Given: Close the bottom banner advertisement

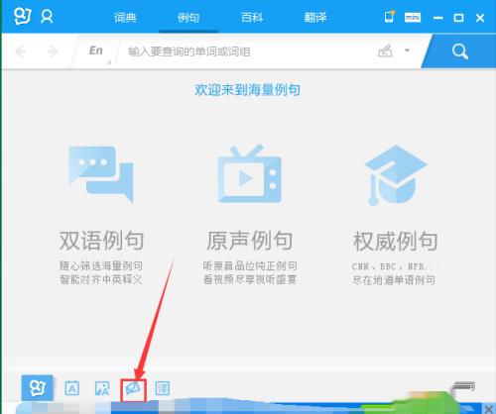Looking at the screenshot, I should tap(489, 409).
